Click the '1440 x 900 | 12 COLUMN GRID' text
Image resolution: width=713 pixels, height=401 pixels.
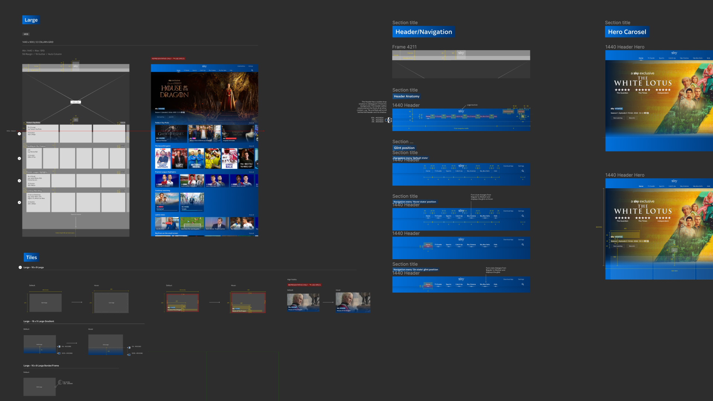[x=38, y=42]
